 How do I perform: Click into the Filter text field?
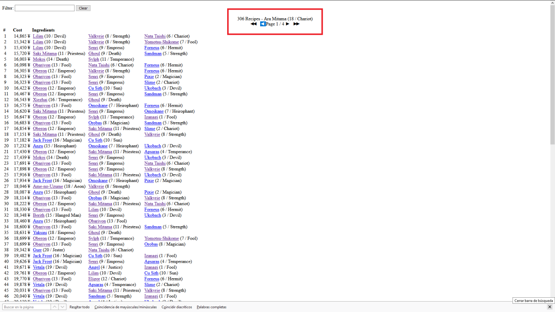coord(45,8)
